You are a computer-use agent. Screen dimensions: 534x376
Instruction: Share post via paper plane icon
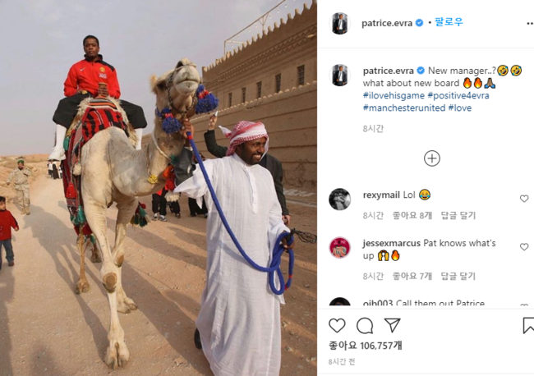[x=393, y=325]
